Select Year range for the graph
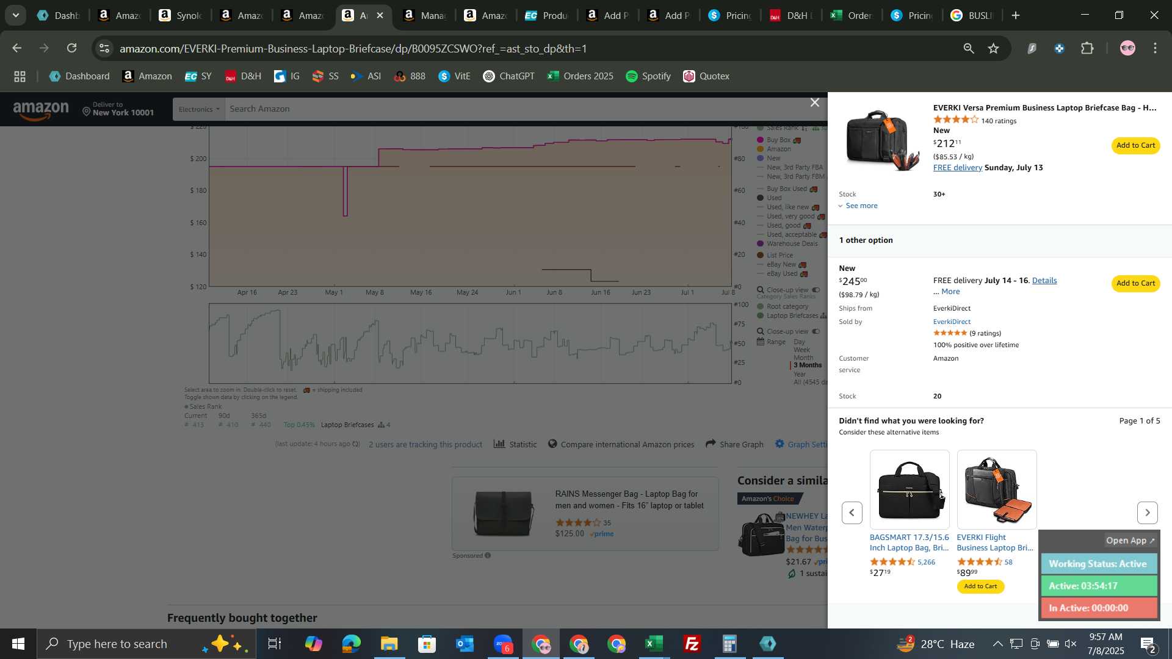Image resolution: width=1172 pixels, height=659 pixels. [x=800, y=374]
